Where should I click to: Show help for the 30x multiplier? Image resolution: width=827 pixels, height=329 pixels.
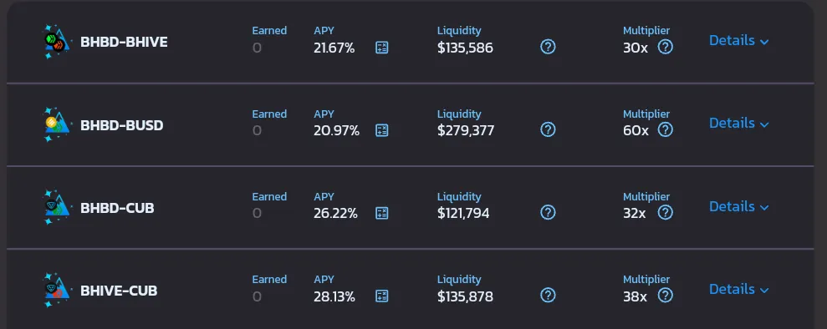pyautogui.click(x=665, y=47)
